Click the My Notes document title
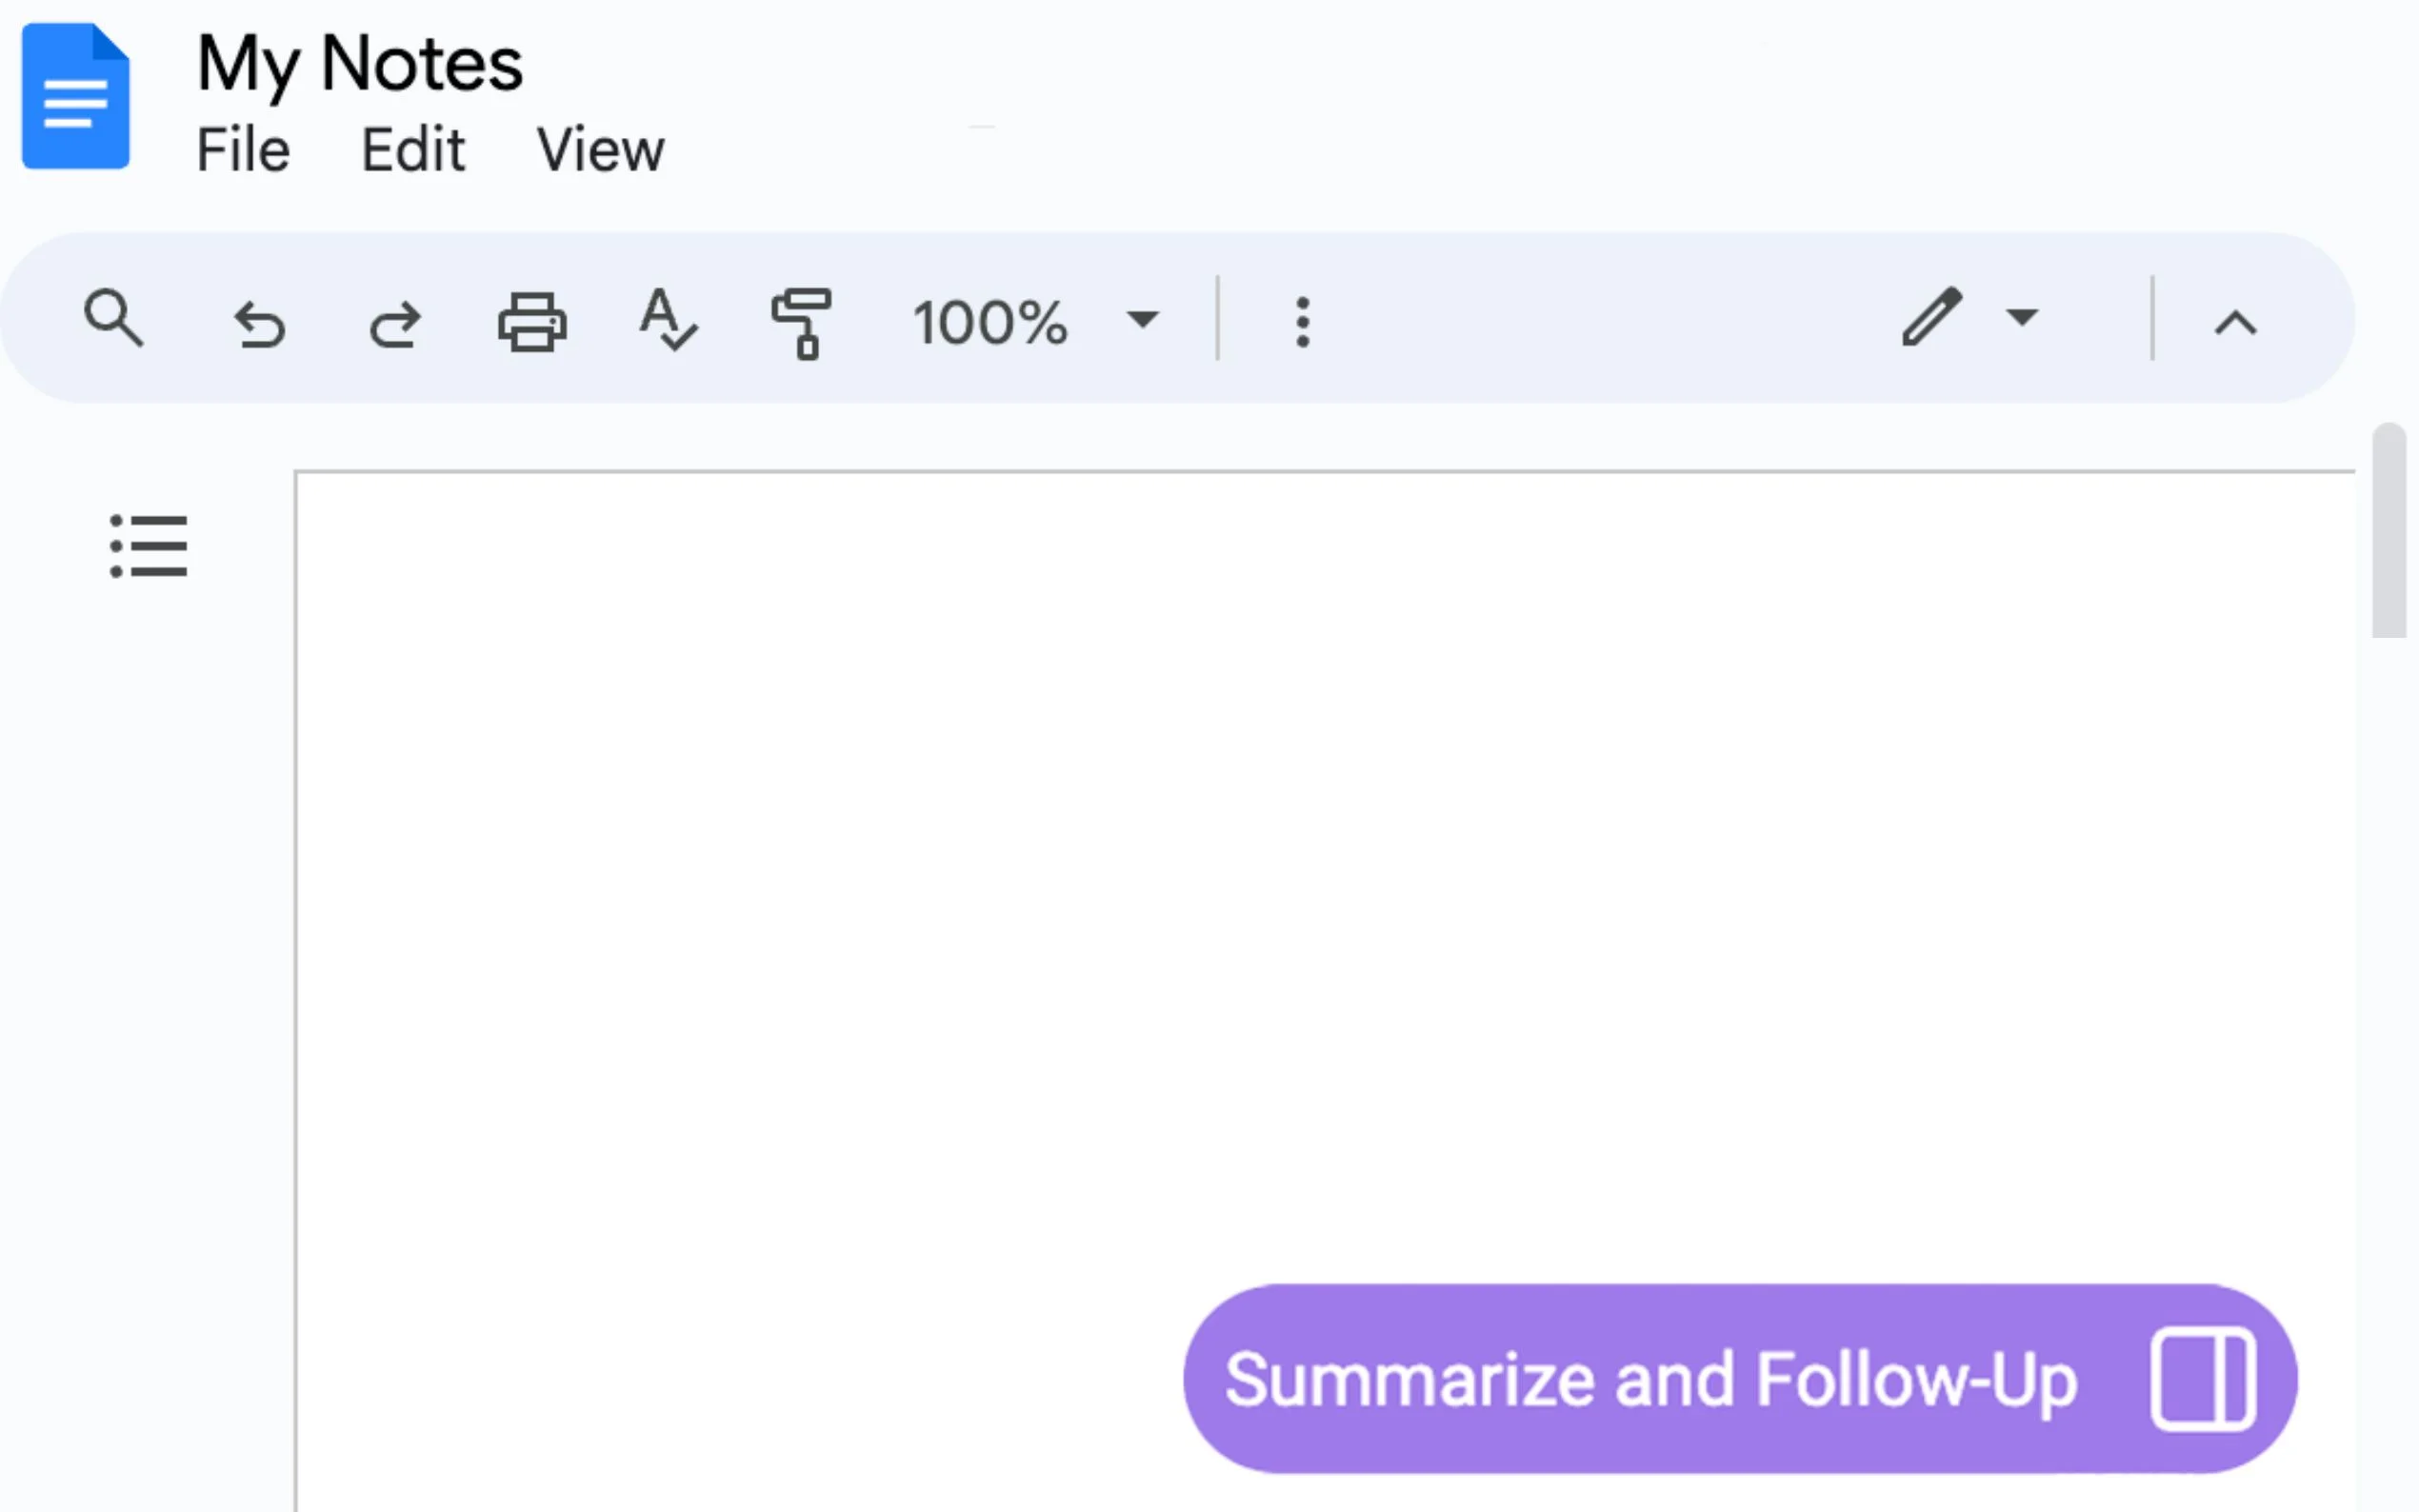This screenshot has width=2419, height=1512. click(360, 63)
